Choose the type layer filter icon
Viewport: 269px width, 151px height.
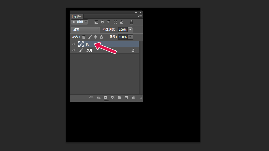[x=108, y=22]
